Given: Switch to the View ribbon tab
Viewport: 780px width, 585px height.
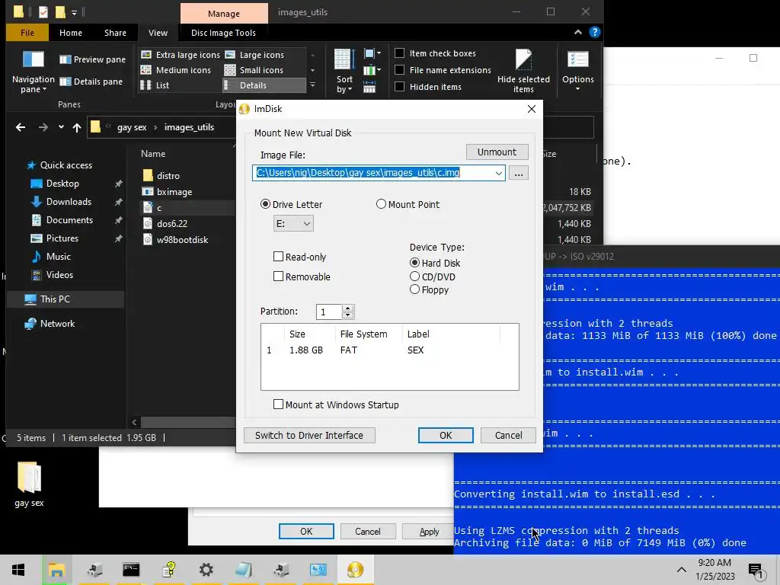Looking at the screenshot, I should (x=158, y=32).
